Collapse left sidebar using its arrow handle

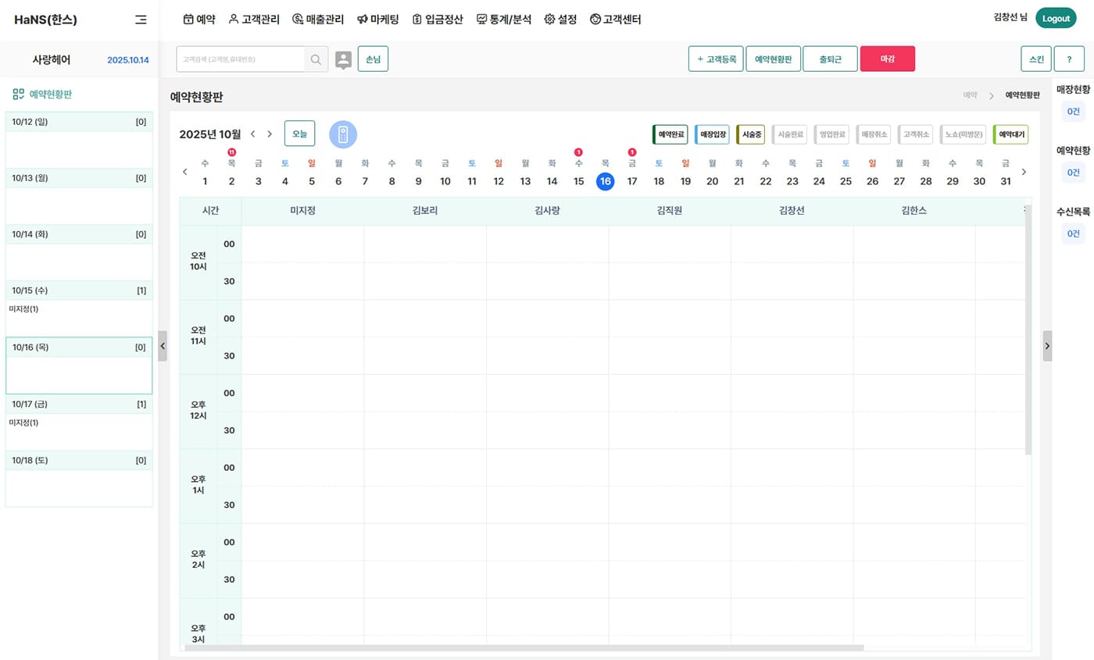click(x=163, y=345)
